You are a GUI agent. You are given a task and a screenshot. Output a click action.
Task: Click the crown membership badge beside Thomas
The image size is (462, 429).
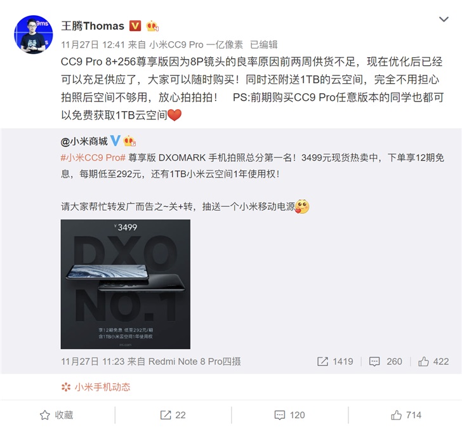pos(152,26)
